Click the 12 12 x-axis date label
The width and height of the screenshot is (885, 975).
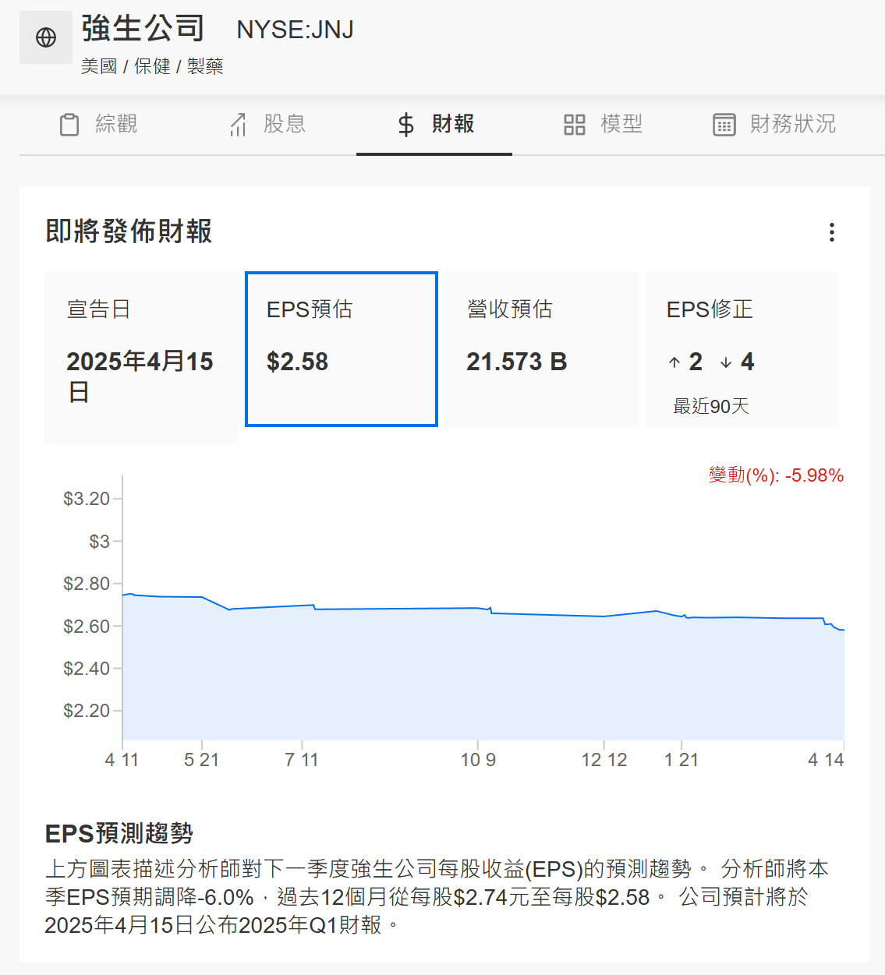(604, 760)
